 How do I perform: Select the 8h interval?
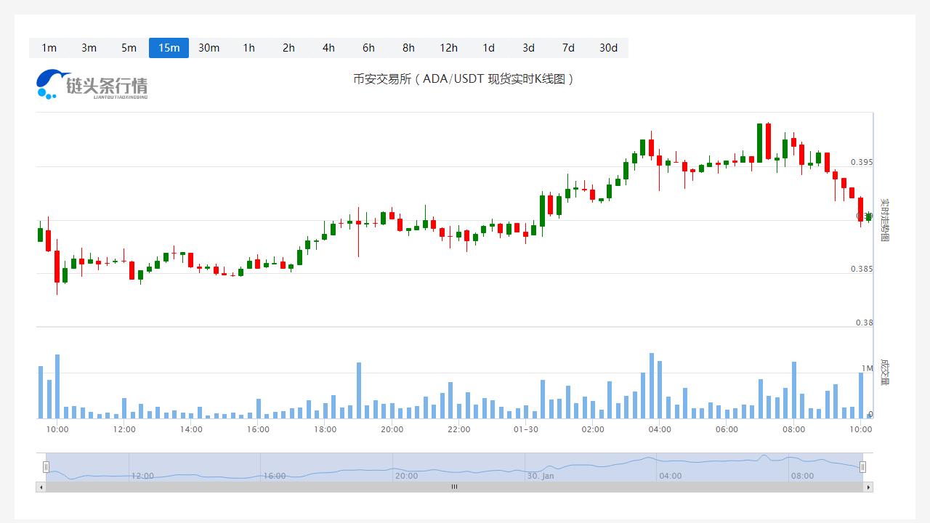click(408, 48)
